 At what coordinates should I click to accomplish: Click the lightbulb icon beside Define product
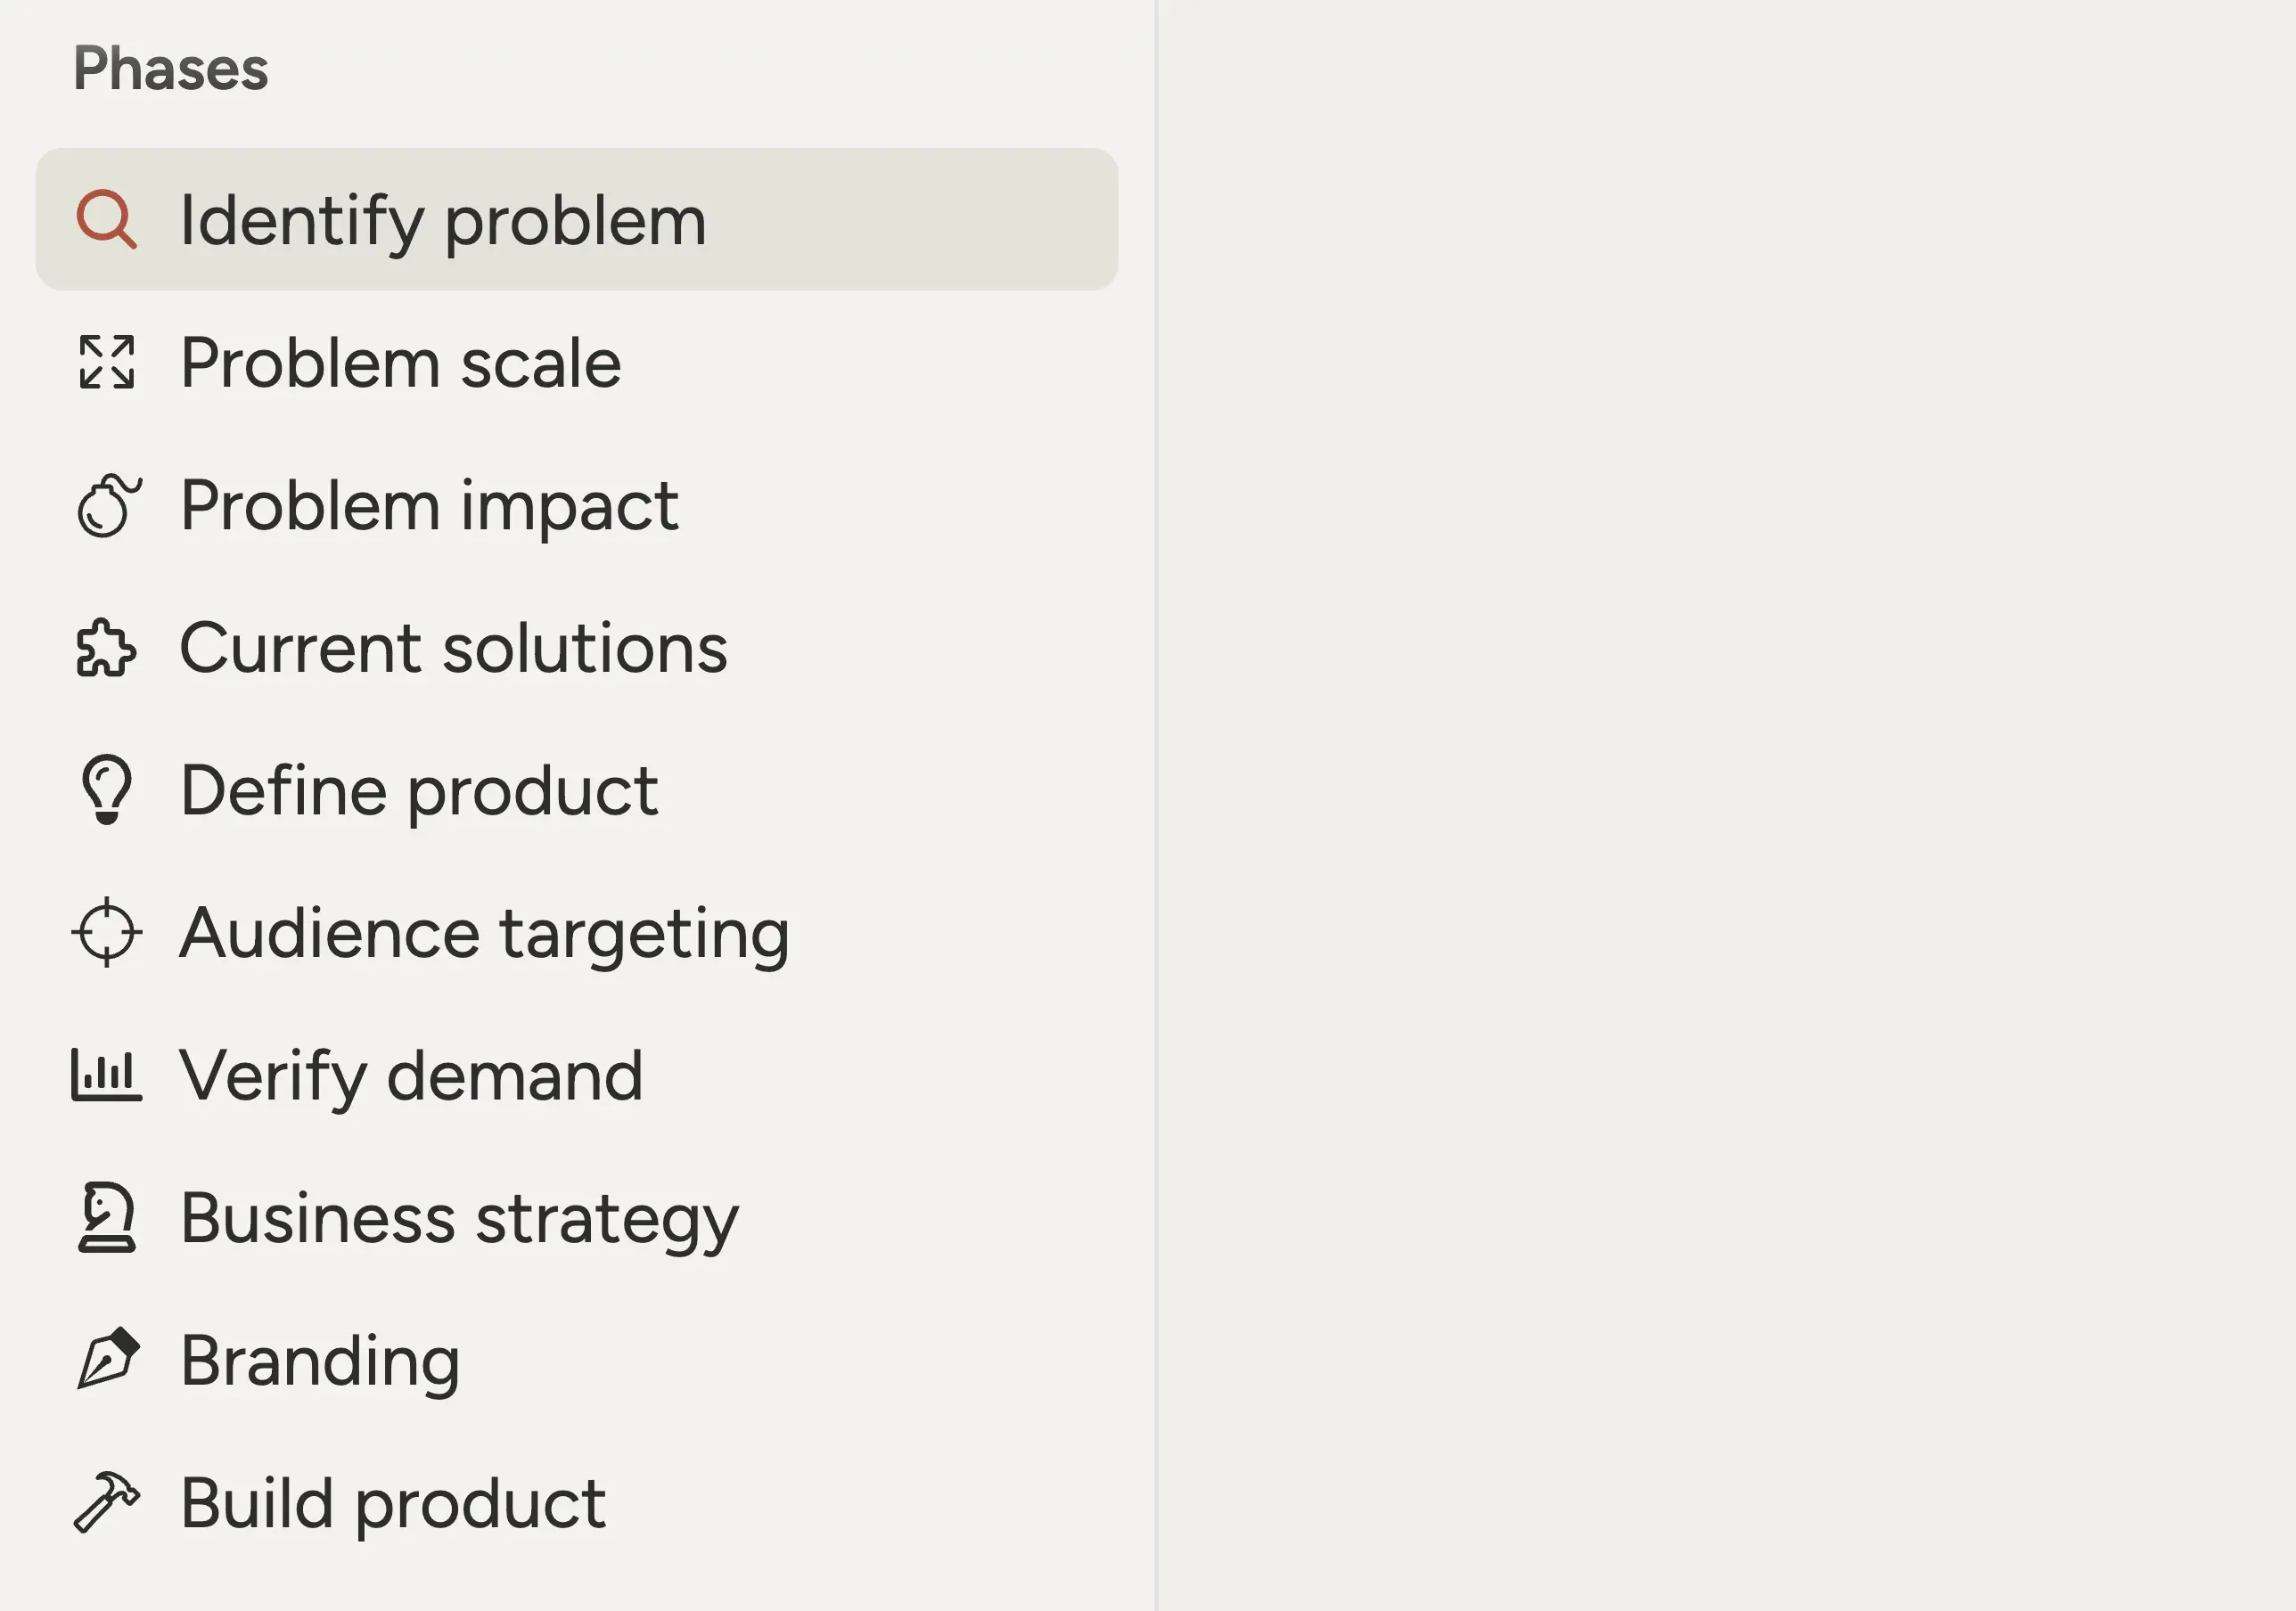[107, 790]
